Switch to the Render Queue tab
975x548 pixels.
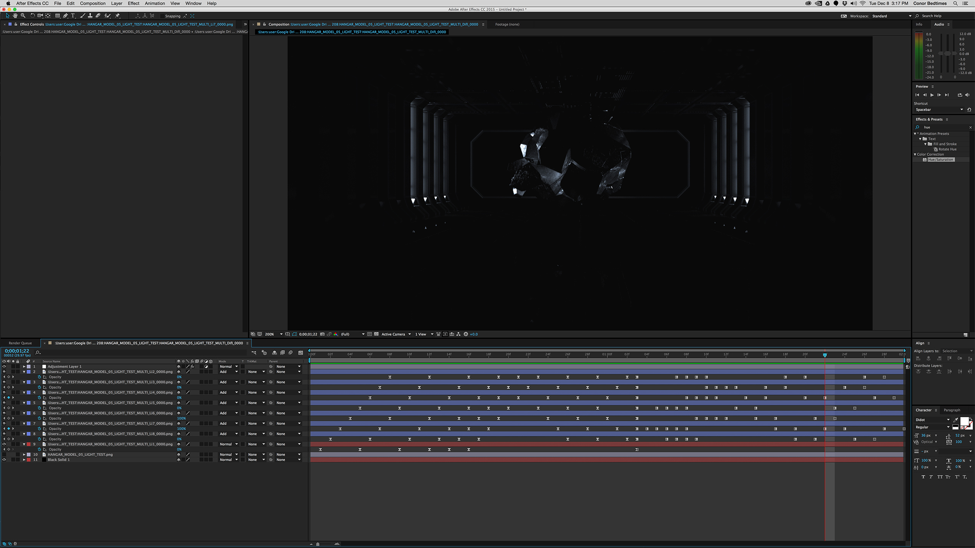click(x=20, y=343)
